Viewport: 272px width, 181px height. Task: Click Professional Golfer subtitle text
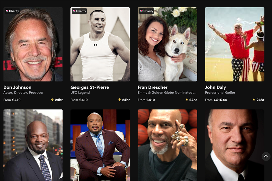click(220, 93)
